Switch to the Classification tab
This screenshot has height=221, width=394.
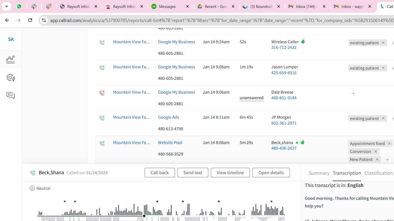point(379,173)
